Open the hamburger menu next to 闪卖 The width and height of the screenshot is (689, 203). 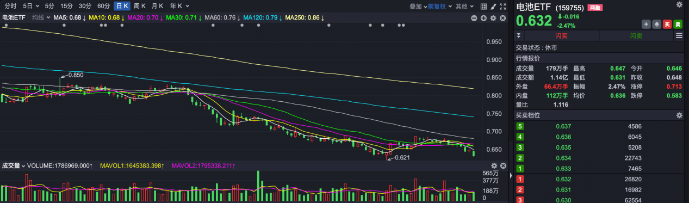point(679,36)
